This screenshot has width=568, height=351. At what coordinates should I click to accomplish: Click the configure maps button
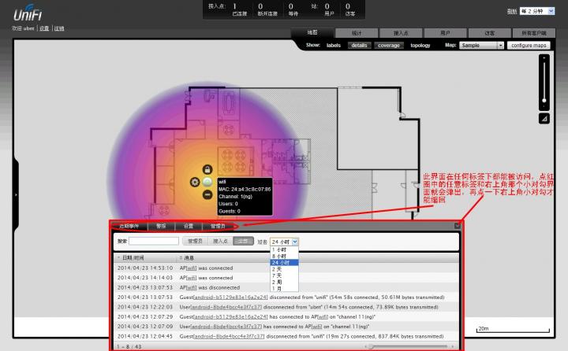pyautogui.click(x=529, y=45)
